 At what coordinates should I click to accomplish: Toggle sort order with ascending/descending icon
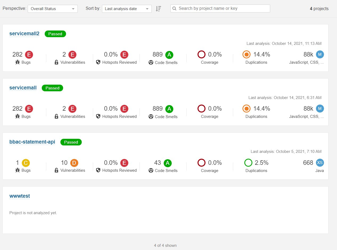coord(158,9)
